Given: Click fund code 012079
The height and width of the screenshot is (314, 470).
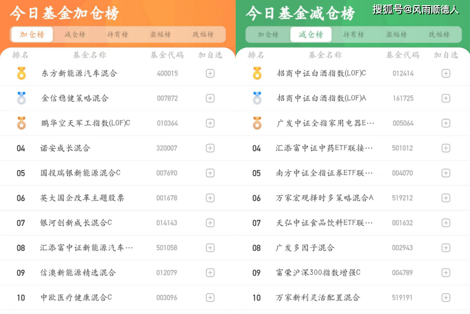Looking at the screenshot, I should pyautogui.click(x=166, y=273).
